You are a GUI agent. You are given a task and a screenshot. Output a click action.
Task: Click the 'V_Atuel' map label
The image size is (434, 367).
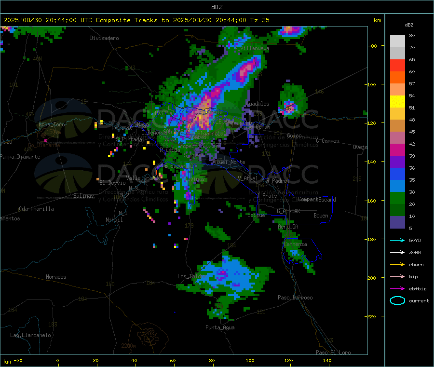pyautogui.click(x=248, y=178)
